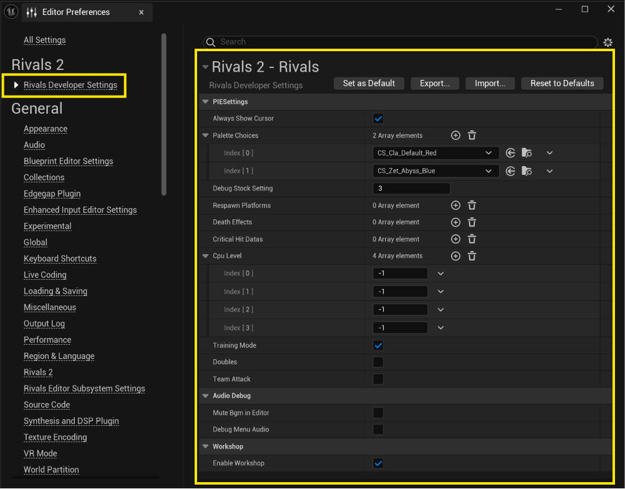Viewport: 625px width, 489px height.
Task: Click Cpu Level Index 3 value field
Action: click(x=400, y=328)
